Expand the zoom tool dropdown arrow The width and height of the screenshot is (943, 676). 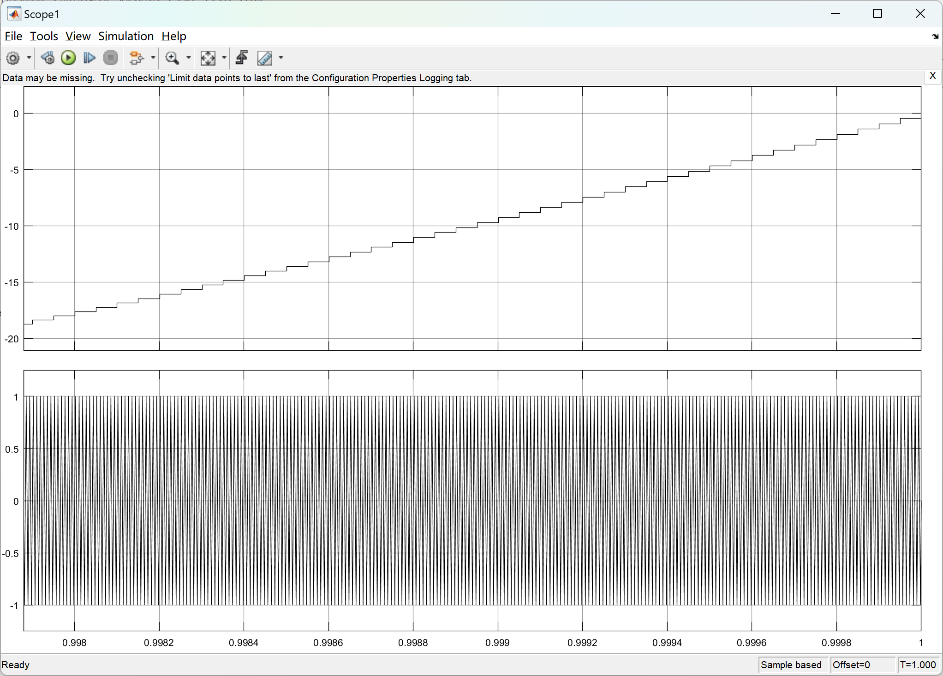188,58
